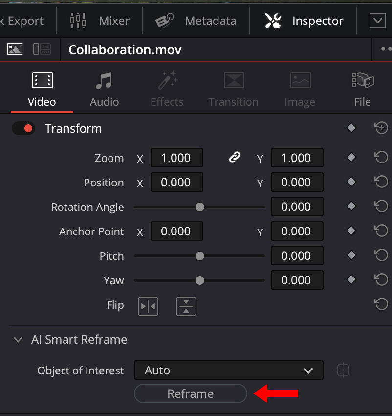Expand the top-right panel dropdown arrow

[377, 21]
